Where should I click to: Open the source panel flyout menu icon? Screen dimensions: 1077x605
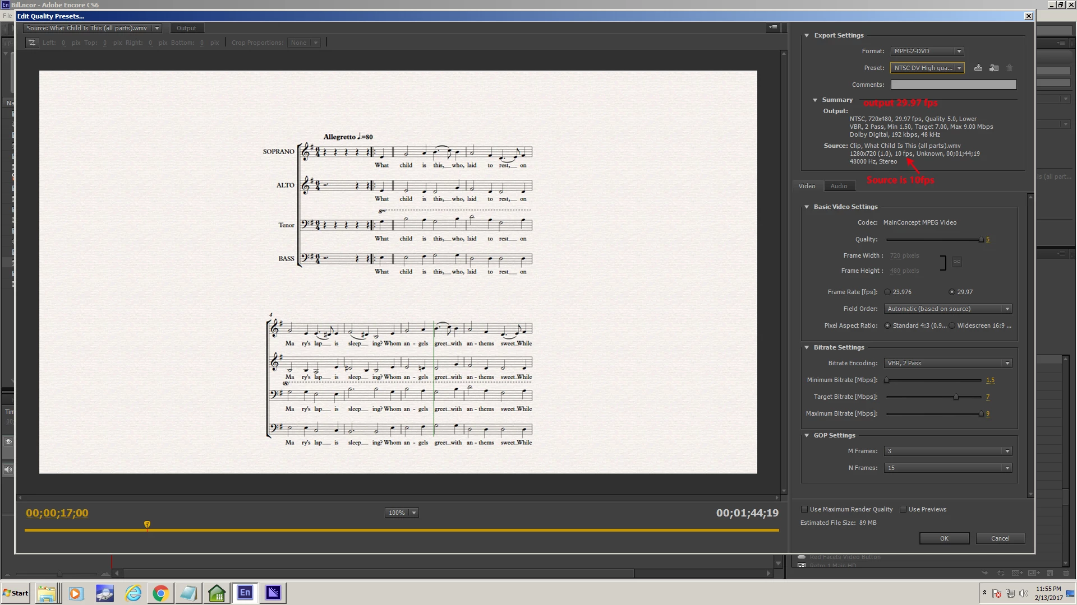[773, 27]
